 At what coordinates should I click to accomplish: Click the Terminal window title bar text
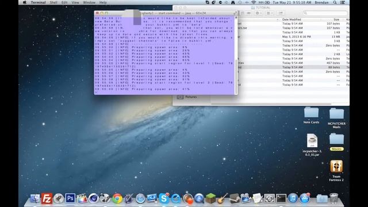[x=173, y=13]
